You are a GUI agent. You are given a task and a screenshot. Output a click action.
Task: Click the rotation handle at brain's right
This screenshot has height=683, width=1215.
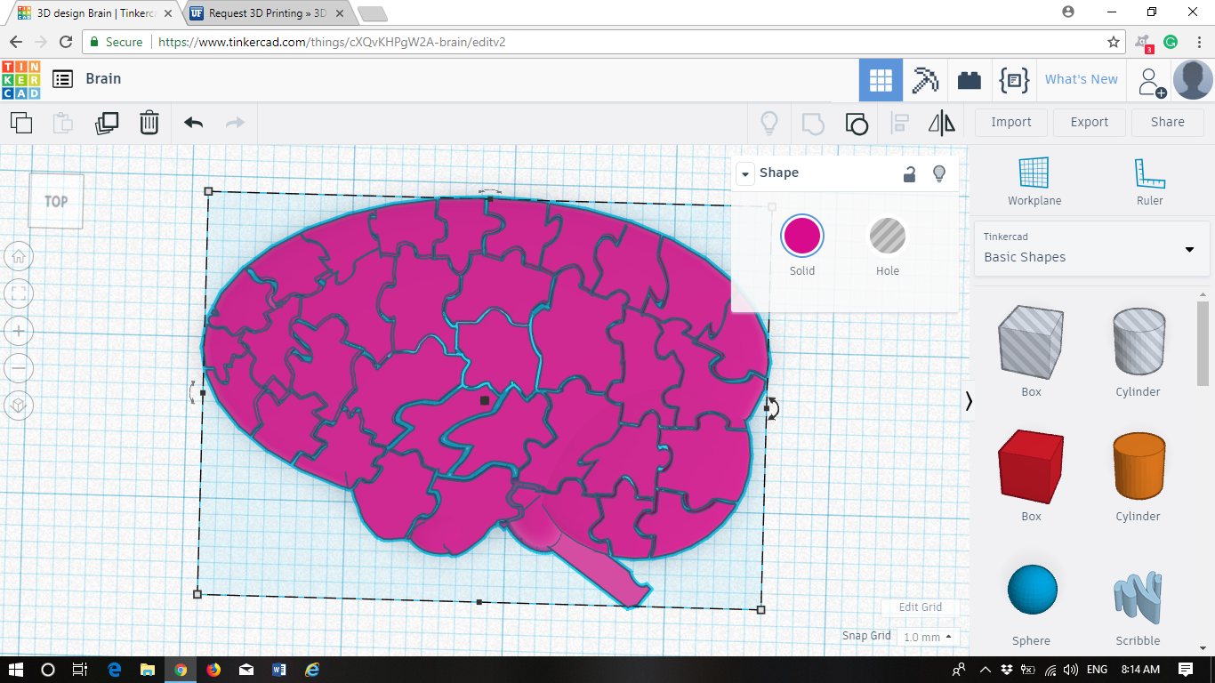pyautogui.click(x=772, y=409)
